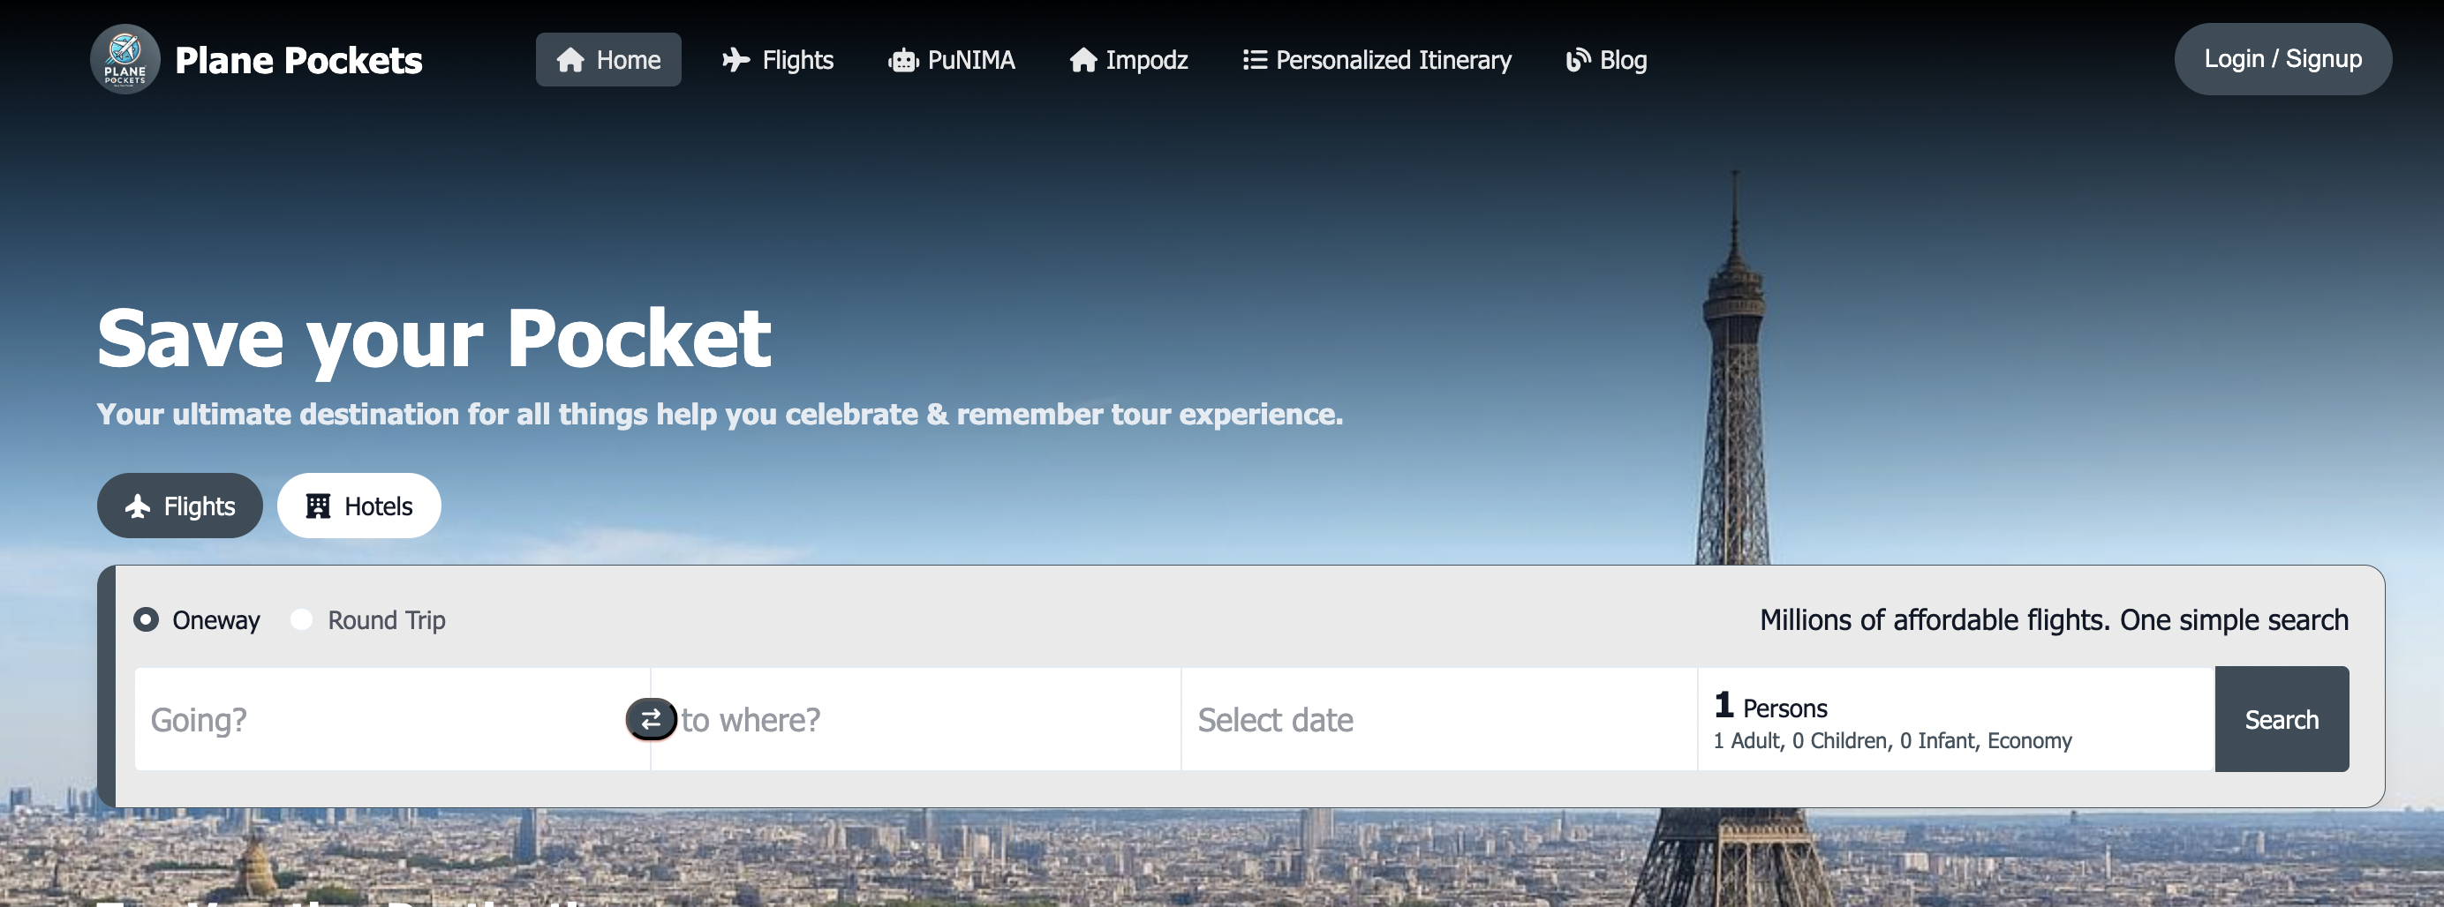Open the Flights page from the navbar
Screen dimensions: 2444x907
click(x=778, y=59)
